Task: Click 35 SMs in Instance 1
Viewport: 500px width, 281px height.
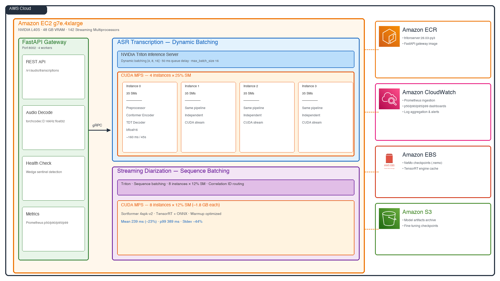Action: click(x=190, y=93)
